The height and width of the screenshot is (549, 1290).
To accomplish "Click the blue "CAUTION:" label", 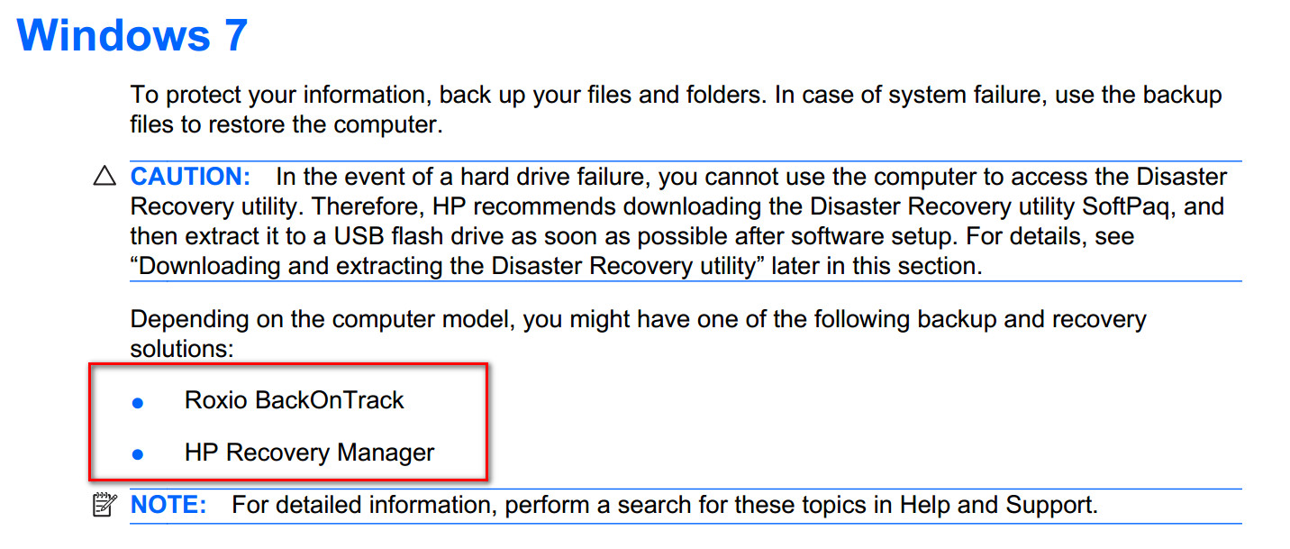I will point(191,177).
